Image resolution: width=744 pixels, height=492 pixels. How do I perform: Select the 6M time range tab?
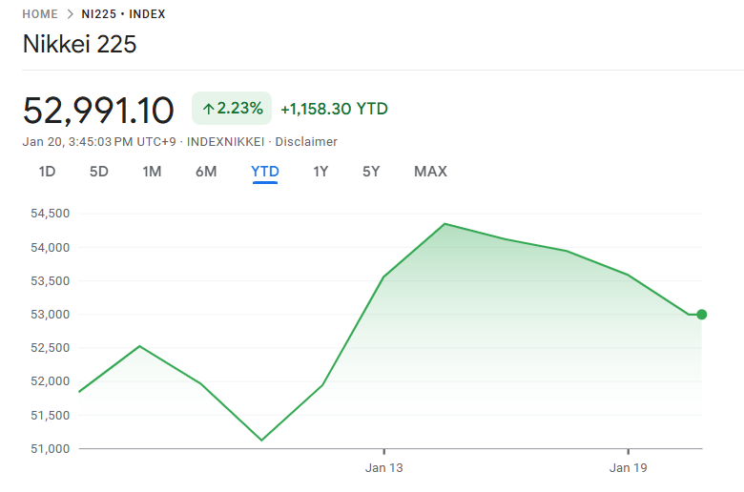point(206,172)
